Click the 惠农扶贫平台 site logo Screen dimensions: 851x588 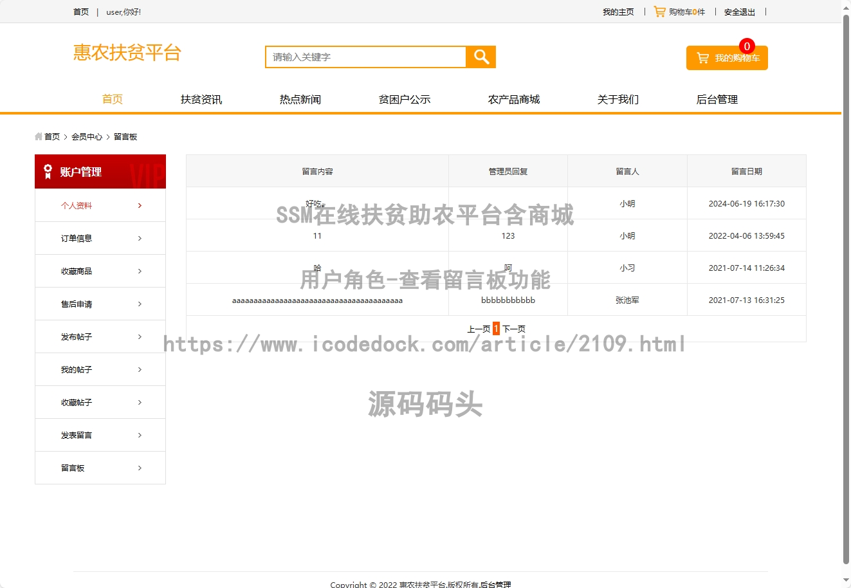point(127,52)
